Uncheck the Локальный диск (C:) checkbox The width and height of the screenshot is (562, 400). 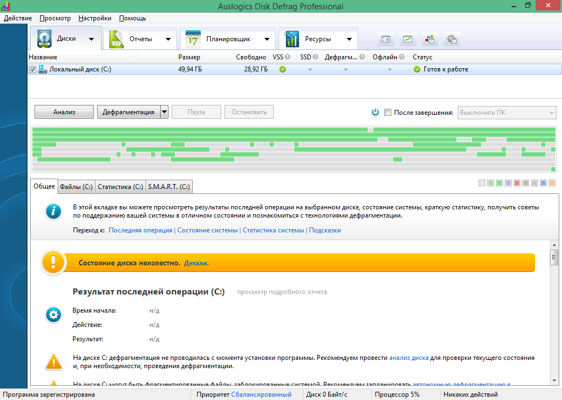(x=32, y=69)
